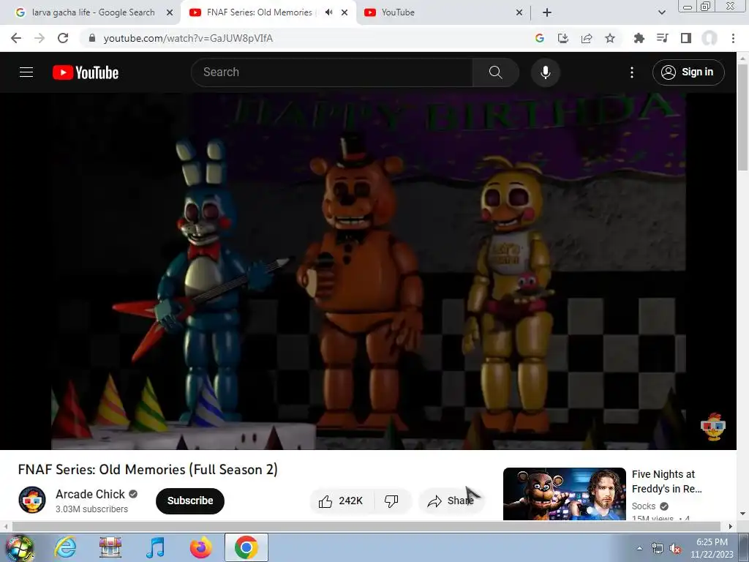Launch Internet Explorer from taskbar
Viewport: 749px width, 562px height.
(x=65, y=547)
